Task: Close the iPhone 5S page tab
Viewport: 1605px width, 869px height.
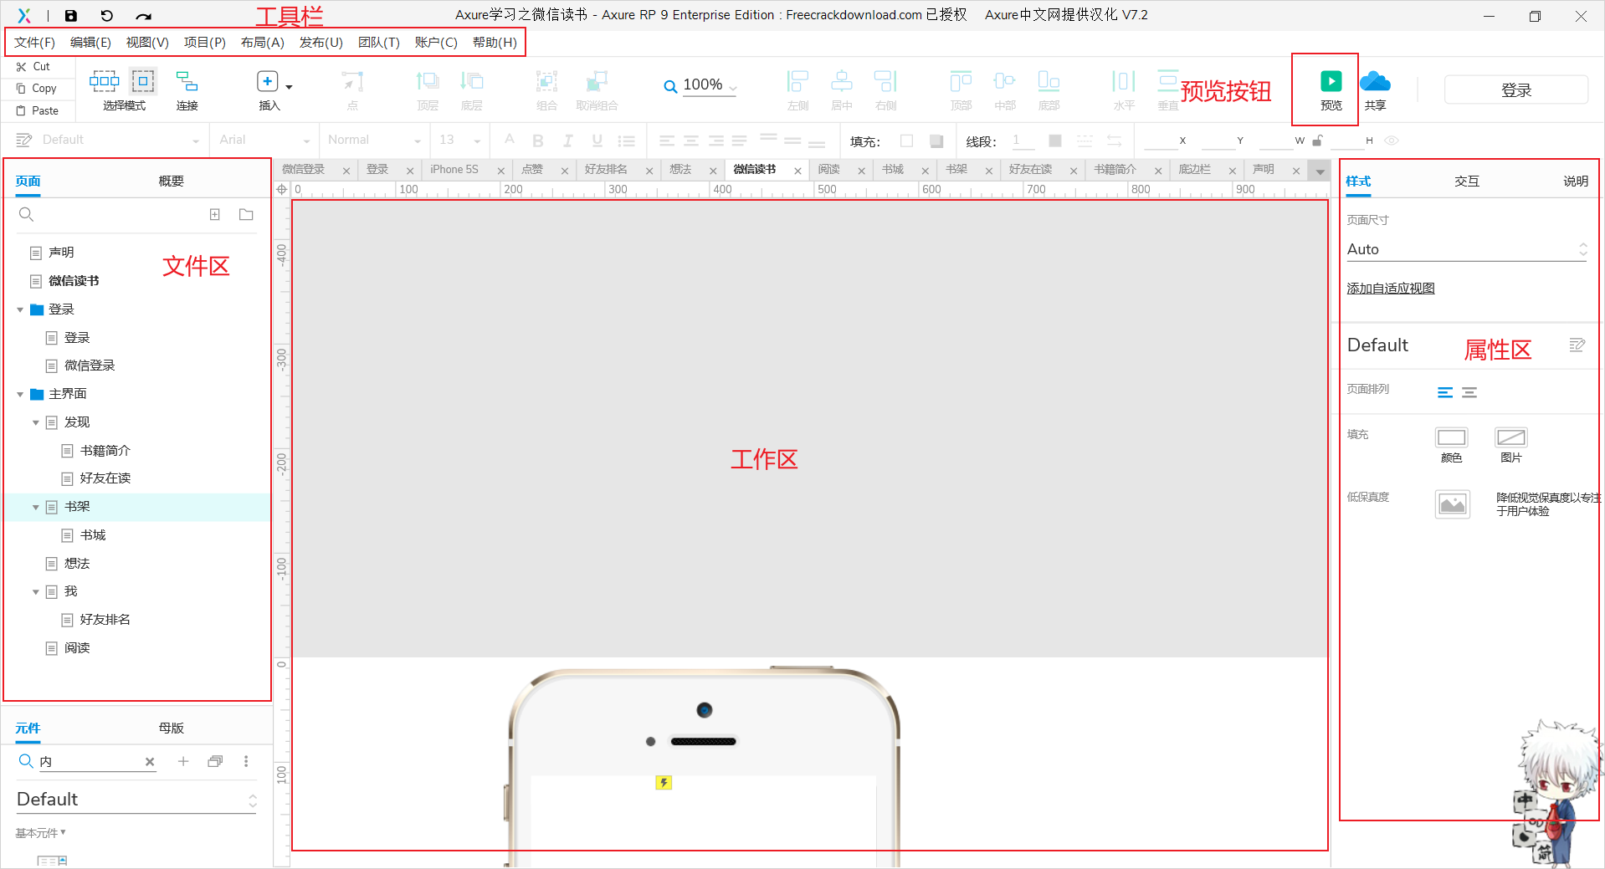Action: (501, 171)
